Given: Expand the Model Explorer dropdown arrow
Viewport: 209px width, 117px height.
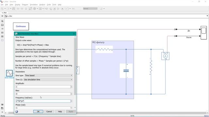Looking at the screenshot, I should pyautogui.click(x=43, y=9).
